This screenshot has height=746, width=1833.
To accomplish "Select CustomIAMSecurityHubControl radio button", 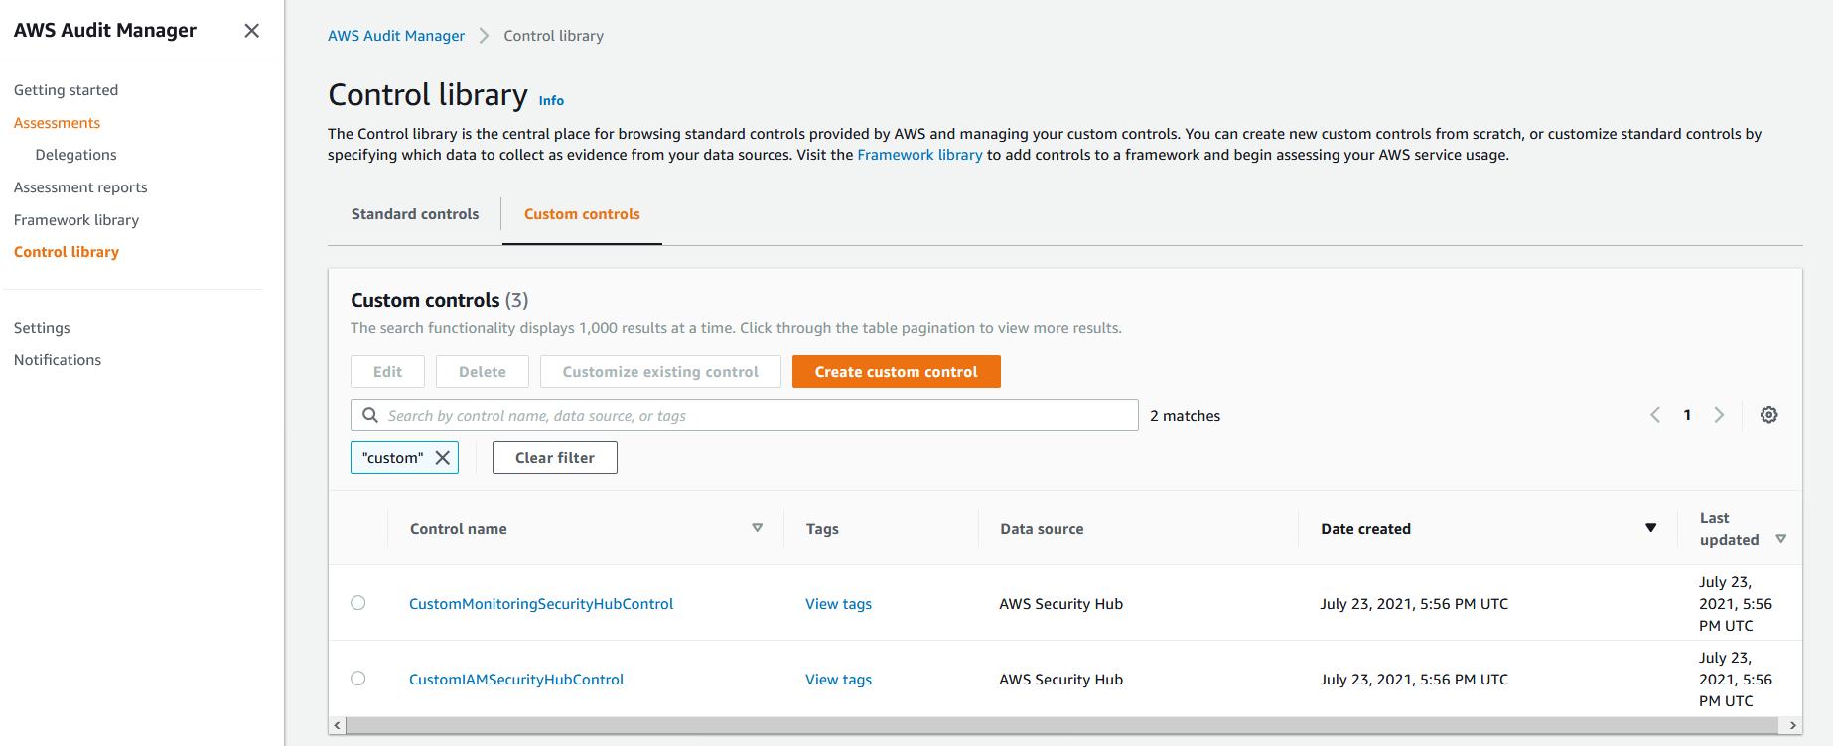I will coord(358,679).
